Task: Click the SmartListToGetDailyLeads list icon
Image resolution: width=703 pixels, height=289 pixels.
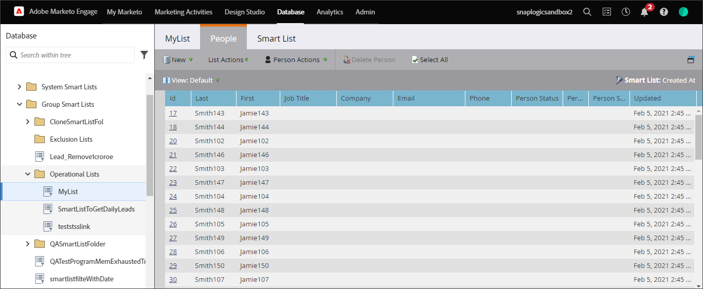Action: click(x=48, y=209)
